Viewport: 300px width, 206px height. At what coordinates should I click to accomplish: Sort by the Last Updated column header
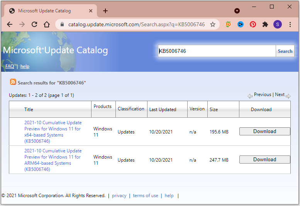pos(163,110)
